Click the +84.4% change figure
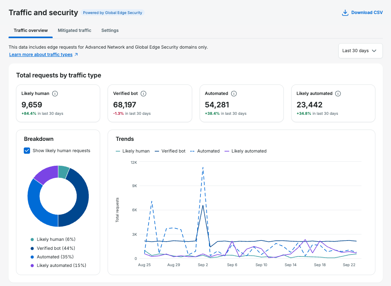The image size is (391, 286). tap(29, 114)
